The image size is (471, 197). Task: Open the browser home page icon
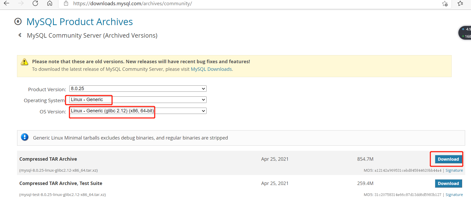50,3
